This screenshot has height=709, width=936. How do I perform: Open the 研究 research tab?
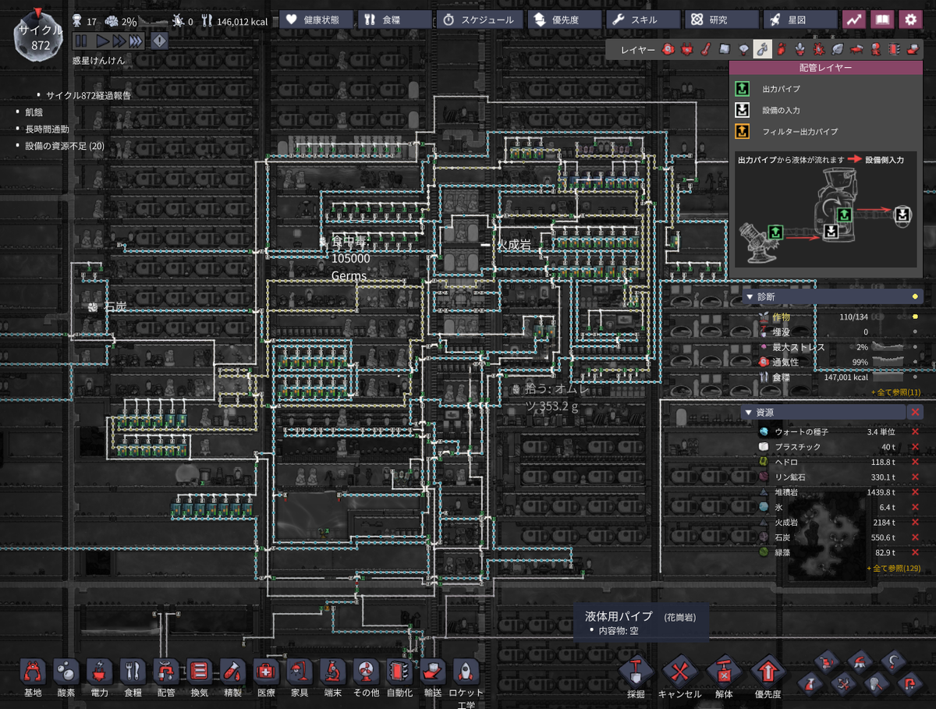722,19
